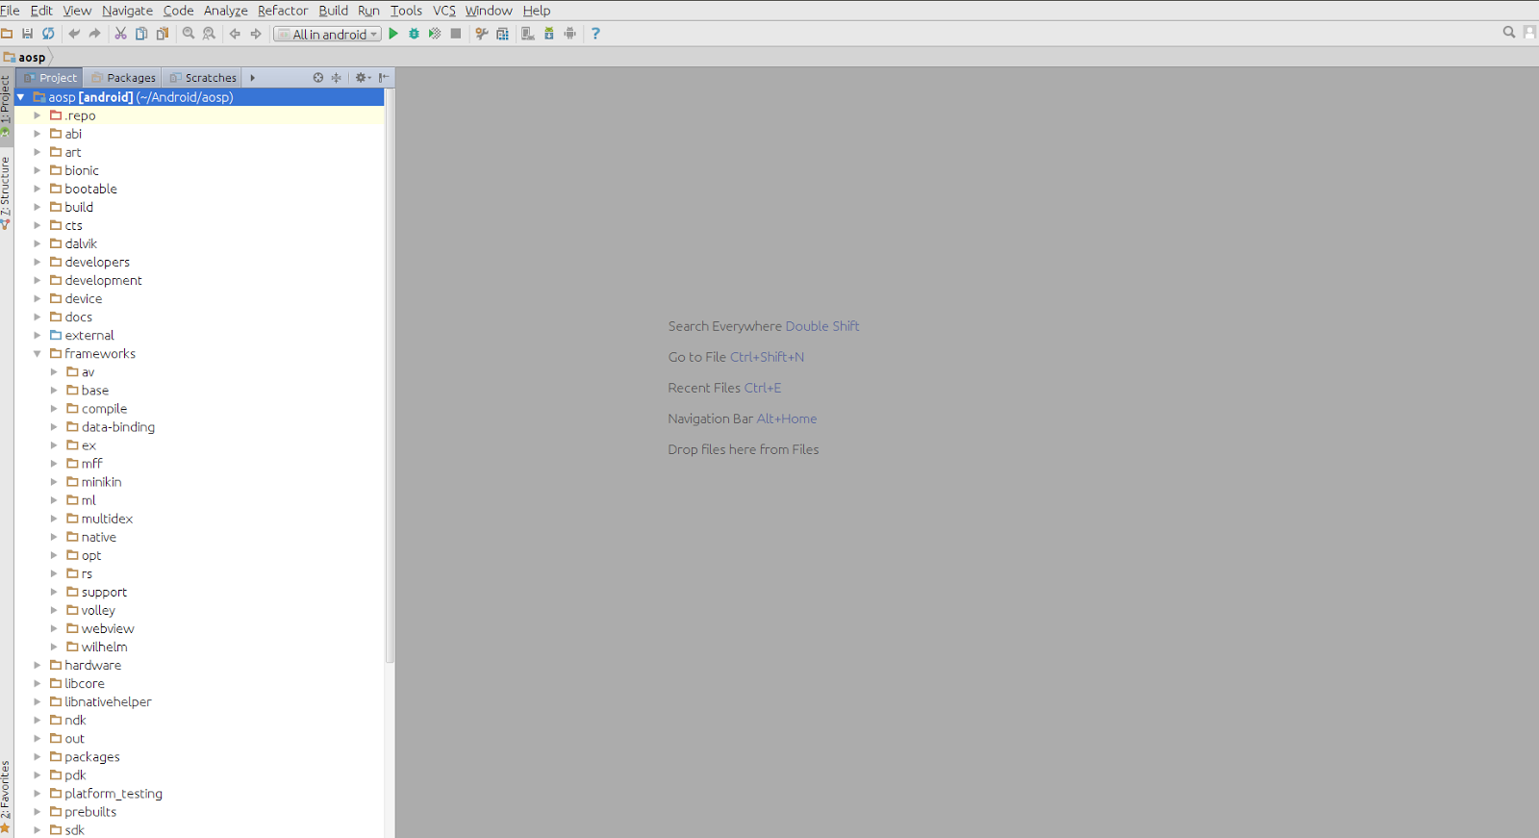Click Search Everywhere magnifier at top right

[1509, 33]
